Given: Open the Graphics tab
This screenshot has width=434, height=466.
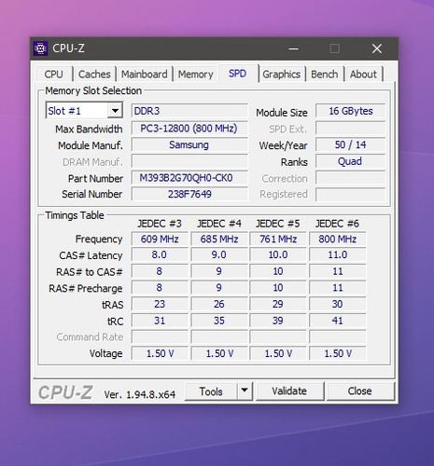Looking at the screenshot, I should 281,75.
